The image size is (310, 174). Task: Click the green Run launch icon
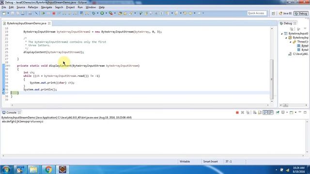coord(102,13)
